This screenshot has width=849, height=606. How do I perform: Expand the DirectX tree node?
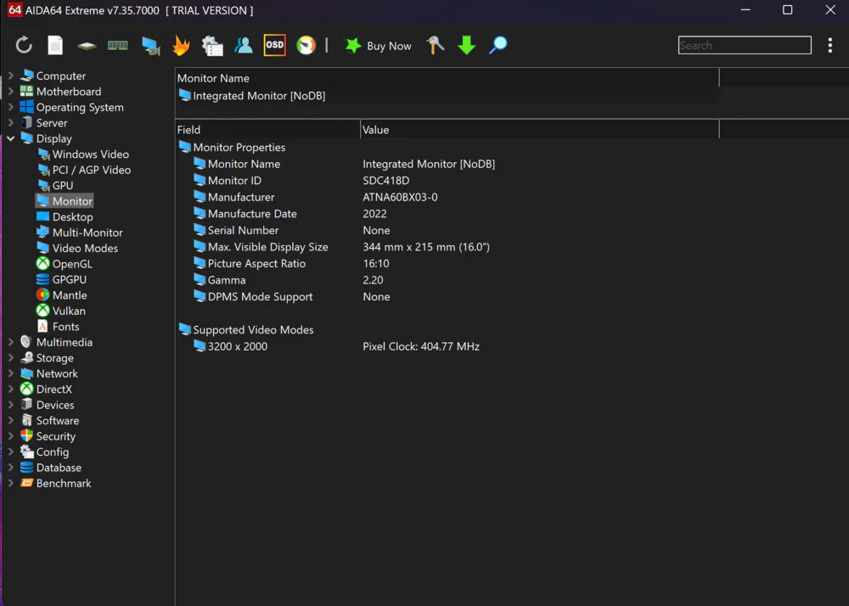pyautogui.click(x=11, y=389)
